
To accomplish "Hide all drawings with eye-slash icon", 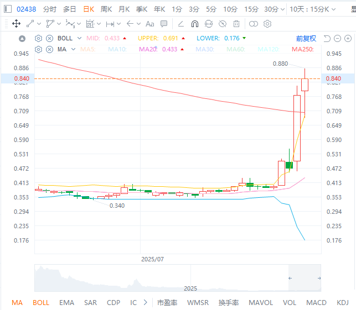I will point(223,24).
